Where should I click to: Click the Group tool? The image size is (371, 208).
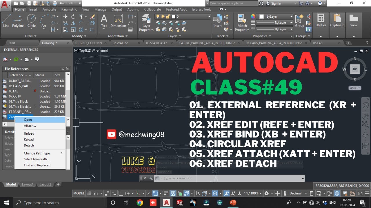pyautogui.click(x=300, y=21)
